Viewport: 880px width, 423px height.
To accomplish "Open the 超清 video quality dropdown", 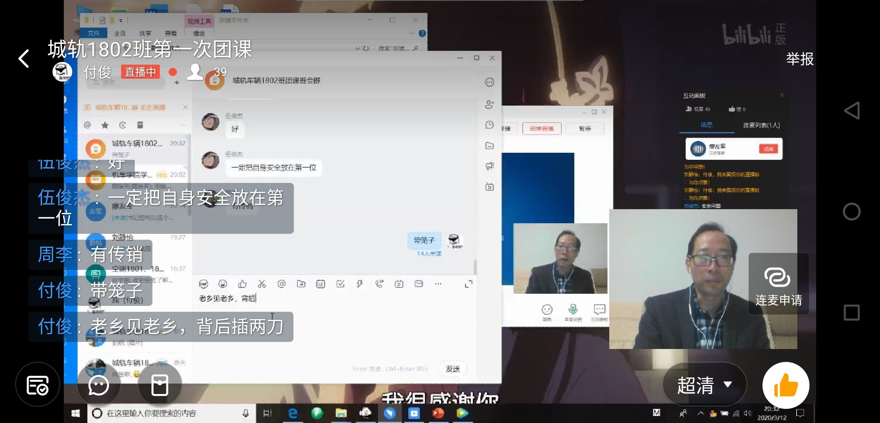I will coord(704,385).
